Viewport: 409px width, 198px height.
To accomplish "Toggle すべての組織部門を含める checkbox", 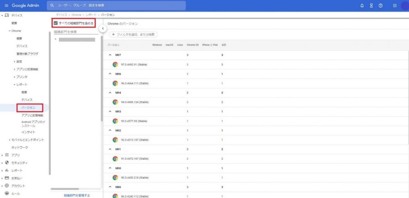I will tap(55, 23).
